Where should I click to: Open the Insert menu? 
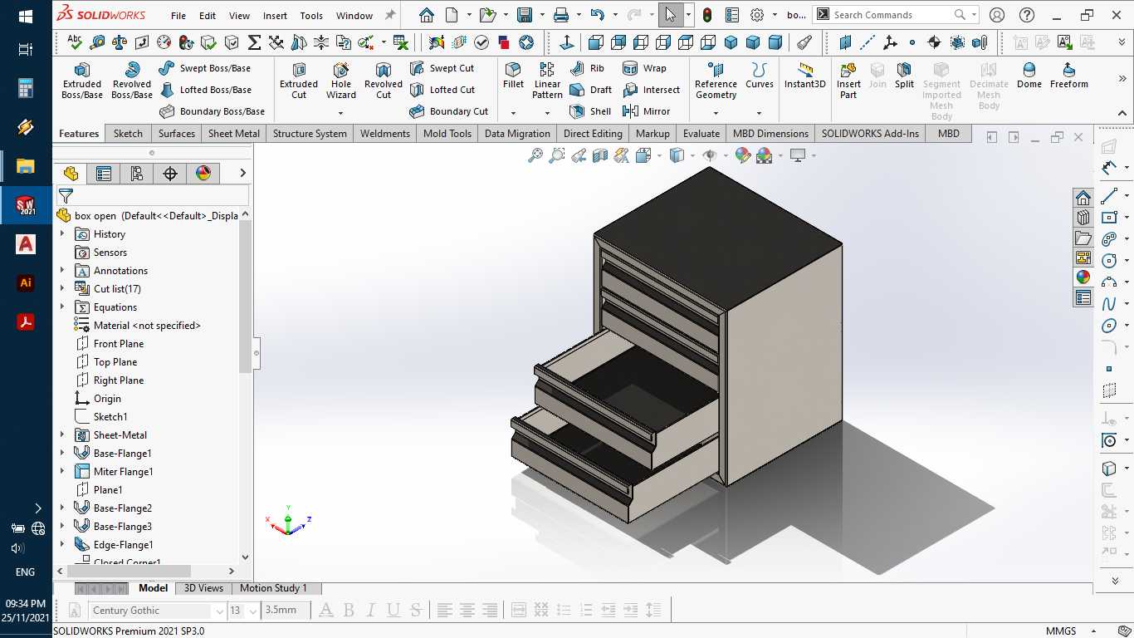(276, 16)
